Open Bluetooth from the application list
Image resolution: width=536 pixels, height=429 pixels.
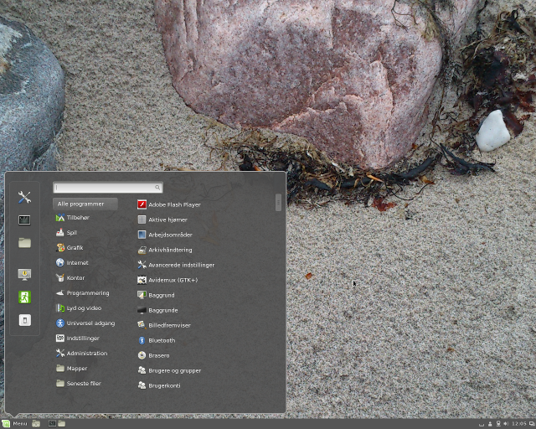point(161,340)
